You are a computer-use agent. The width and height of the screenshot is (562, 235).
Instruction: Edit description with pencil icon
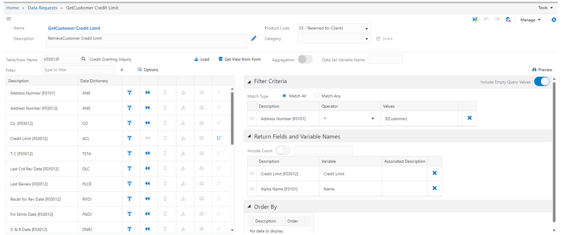pos(254,38)
